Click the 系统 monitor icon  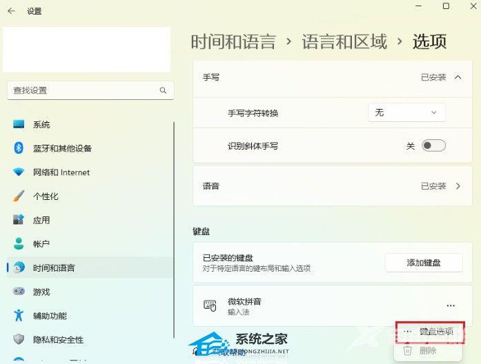pos(19,124)
